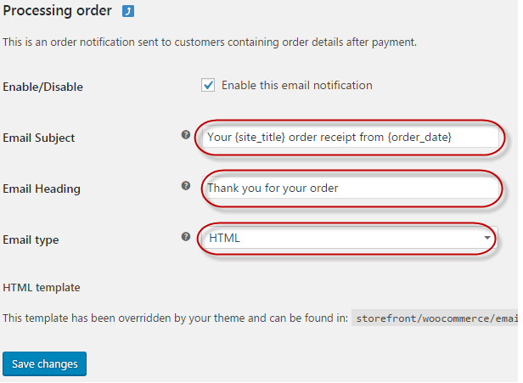Click the Email Heading field label
Viewport: 523px width, 383px height.
pyautogui.click(x=42, y=189)
